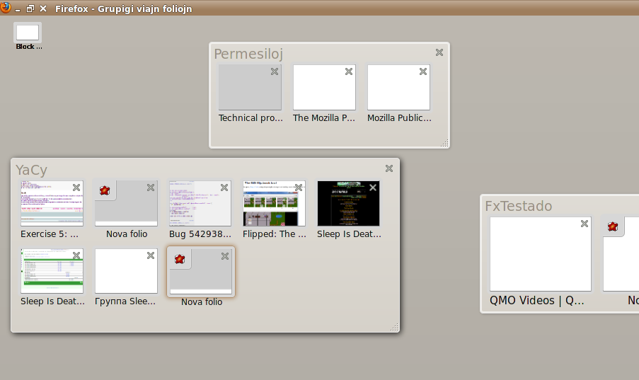Close the Bug 542938 tab
The width and height of the screenshot is (639, 380).
pyautogui.click(x=224, y=188)
